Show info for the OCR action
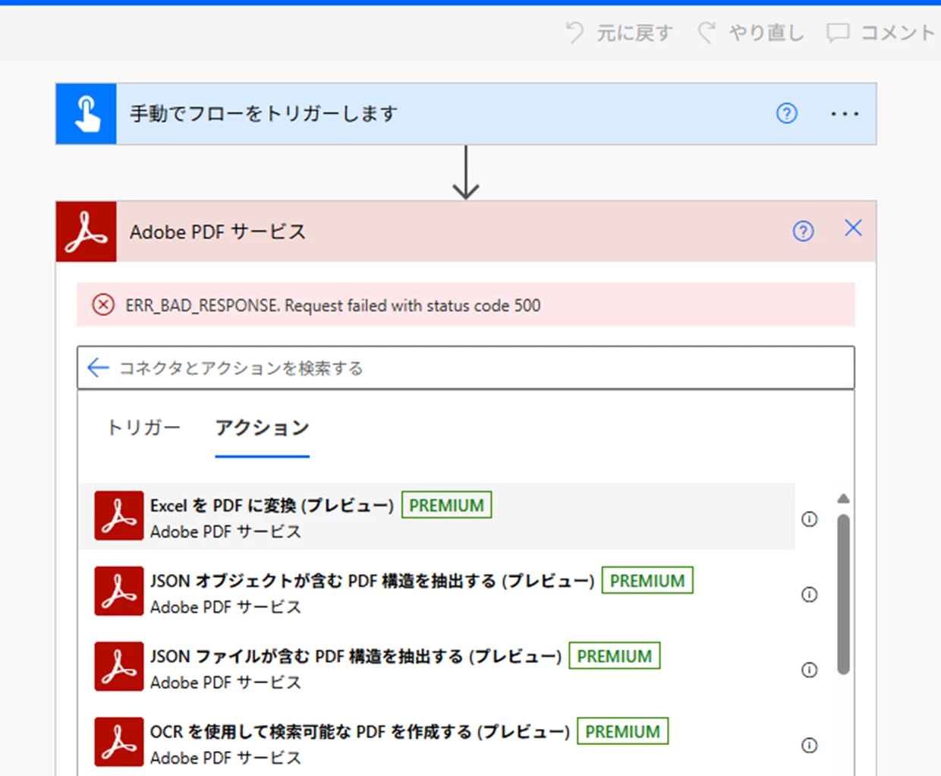This screenshot has height=776, width=941. tap(810, 746)
